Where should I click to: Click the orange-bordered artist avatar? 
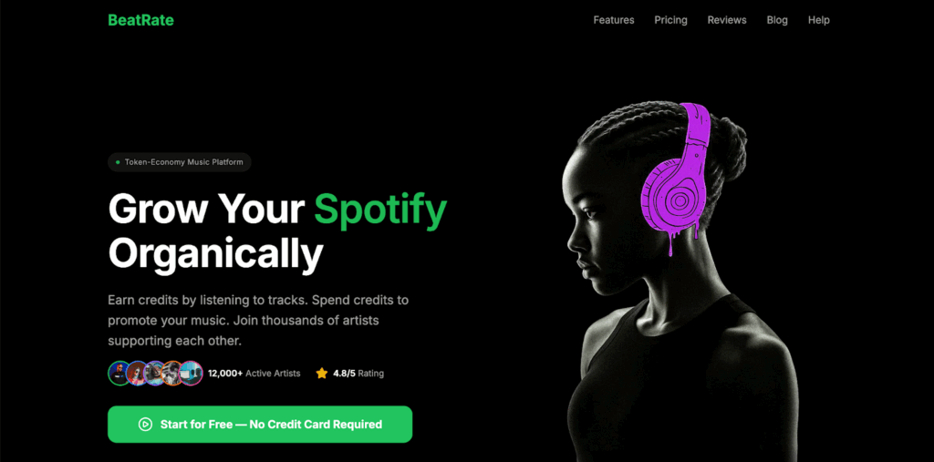pyautogui.click(x=172, y=374)
